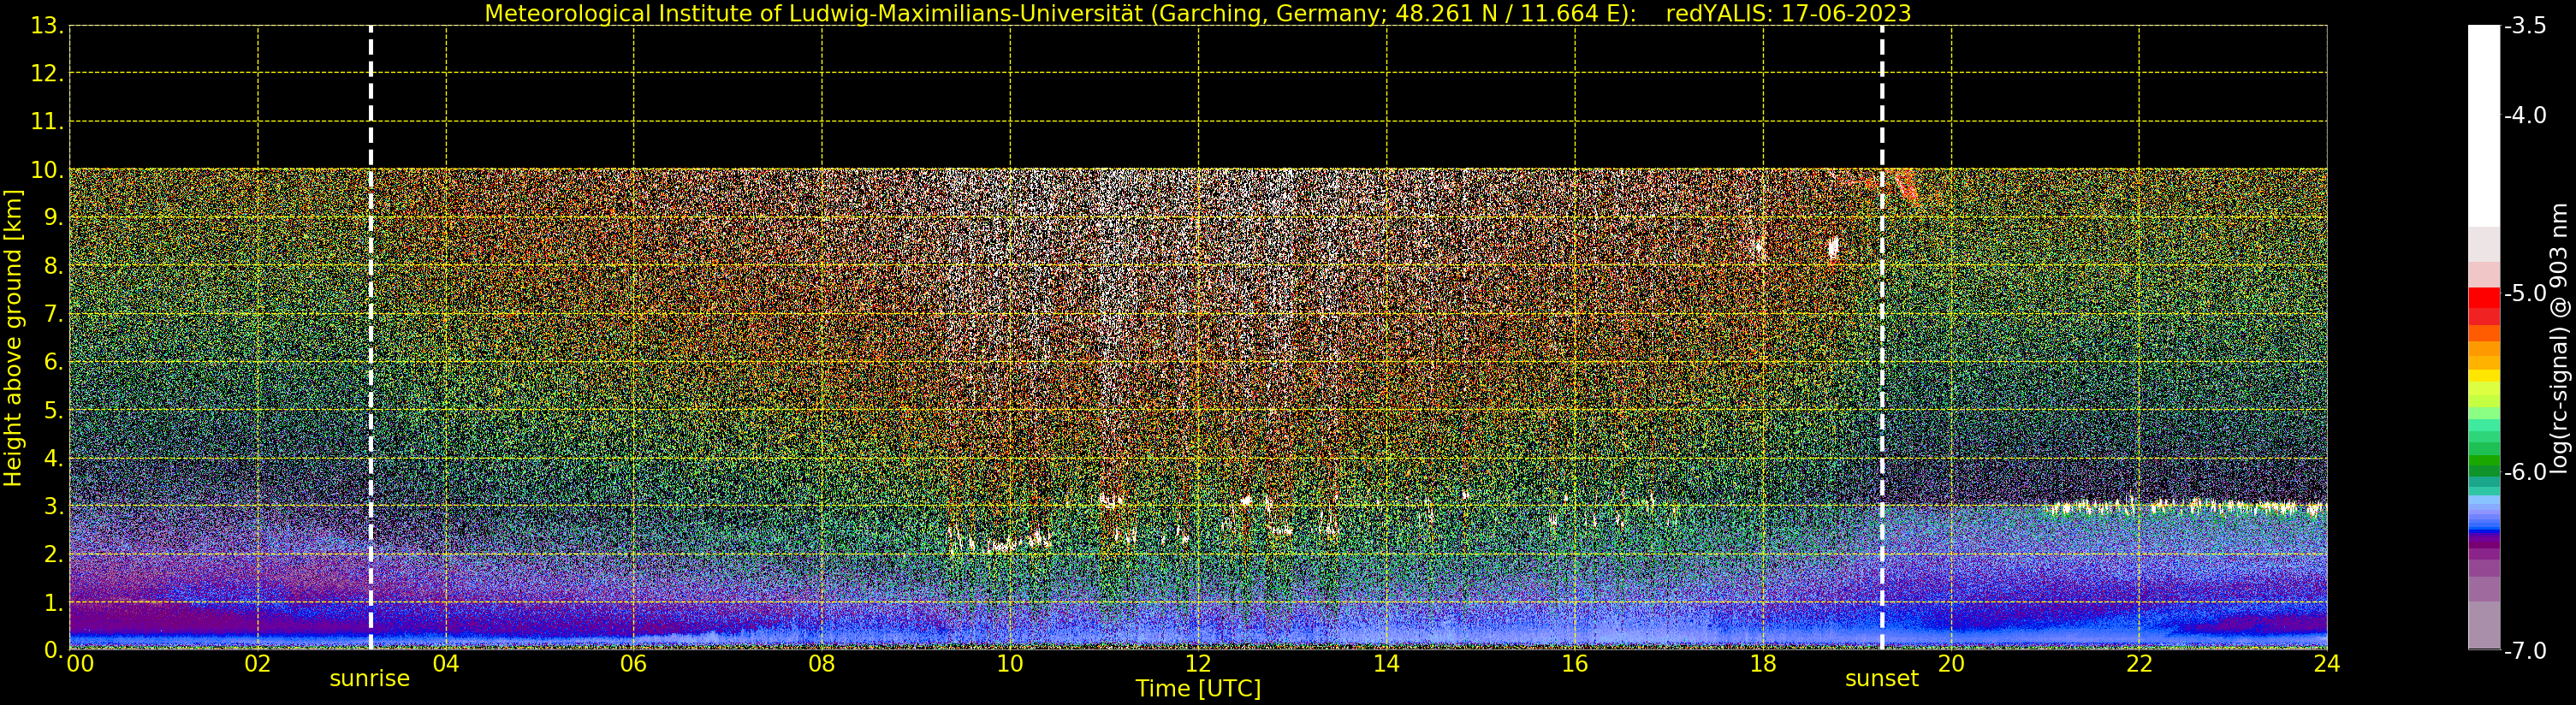Click the white dashed sunrise marker line
This screenshot has height=705, width=2576.
(x=371, y=338)
